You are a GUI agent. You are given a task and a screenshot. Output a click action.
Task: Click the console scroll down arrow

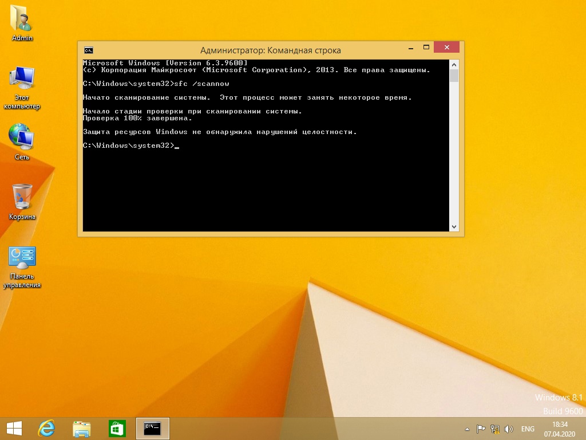pyautogui.click(x=454, y=227)
